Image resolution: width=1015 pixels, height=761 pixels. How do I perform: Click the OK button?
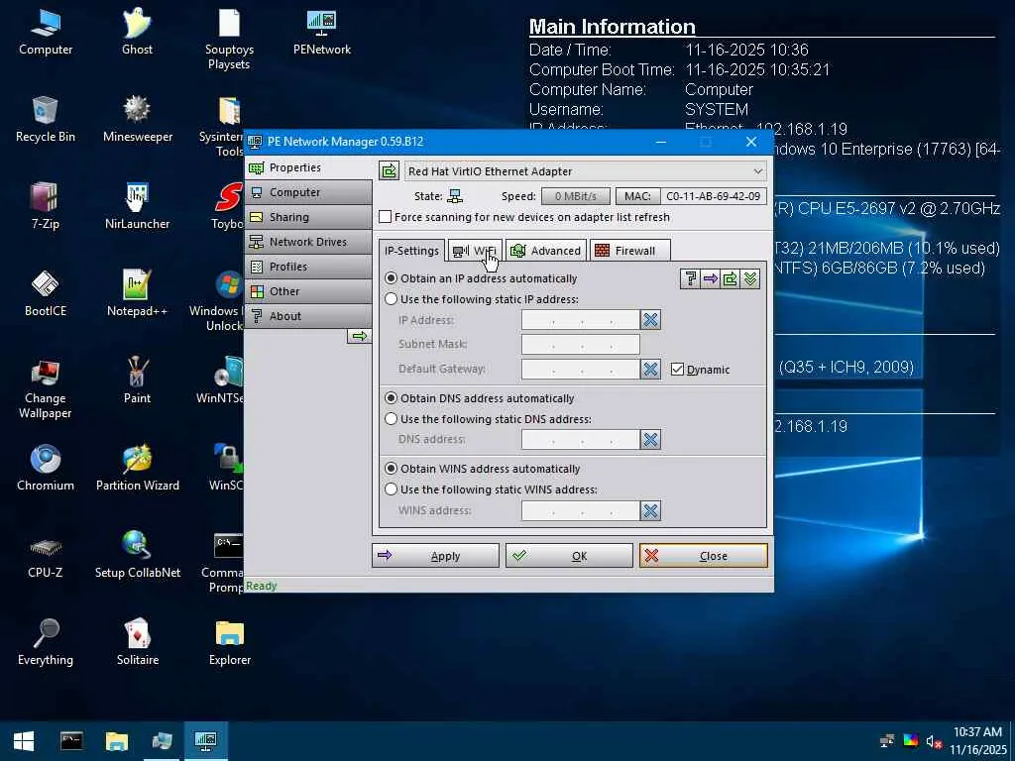569,555
